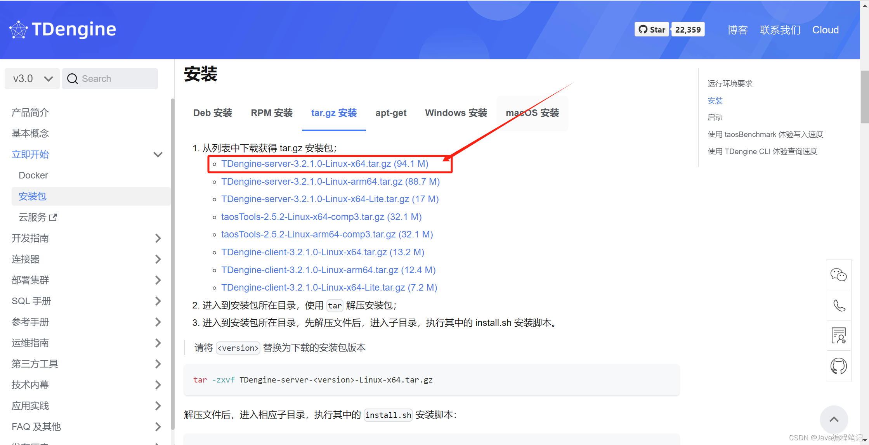Open the Cloud menu item

point(825,30)
